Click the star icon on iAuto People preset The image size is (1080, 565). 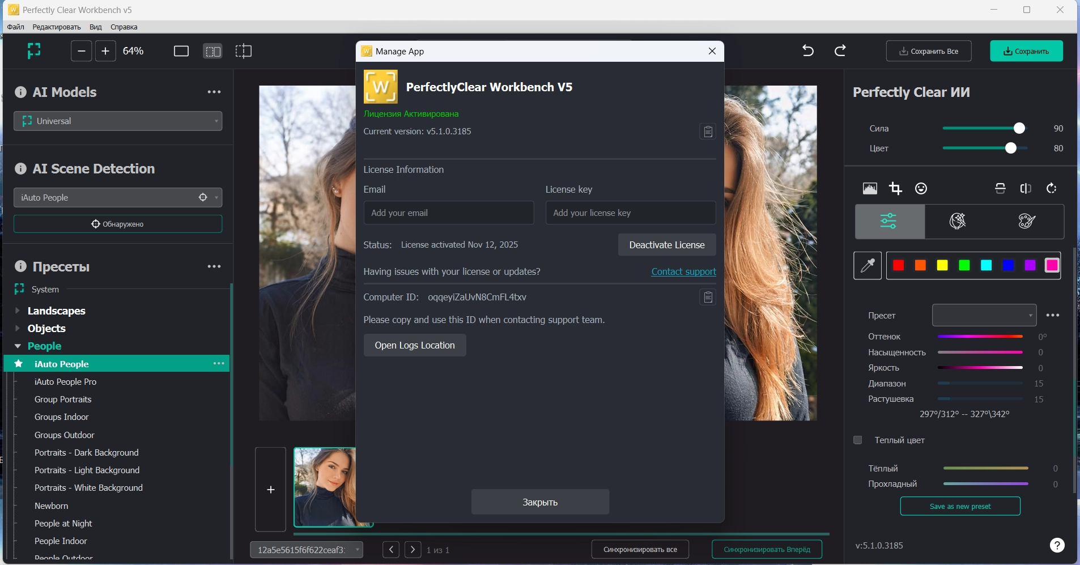(x=19, y=364)
